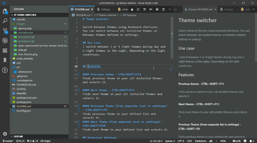Click the 105% zoom level in status bar
Screen dimensions: 257x143
[x=223, y=141]
